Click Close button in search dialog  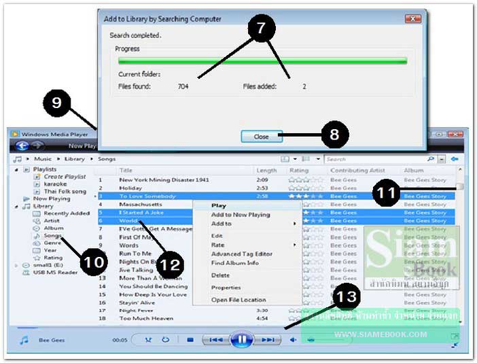pyautogui.click(x=262, y=137)
